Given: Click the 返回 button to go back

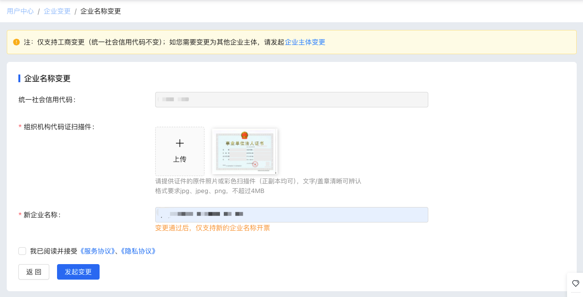Looking at the screenshot, I should tap(34, 271).
